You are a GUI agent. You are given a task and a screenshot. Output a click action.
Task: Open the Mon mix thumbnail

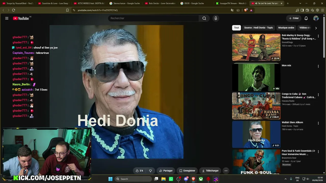[256, 77]
